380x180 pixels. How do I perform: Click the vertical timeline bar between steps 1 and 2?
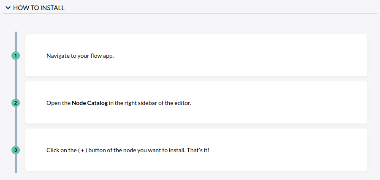[16, 79]
